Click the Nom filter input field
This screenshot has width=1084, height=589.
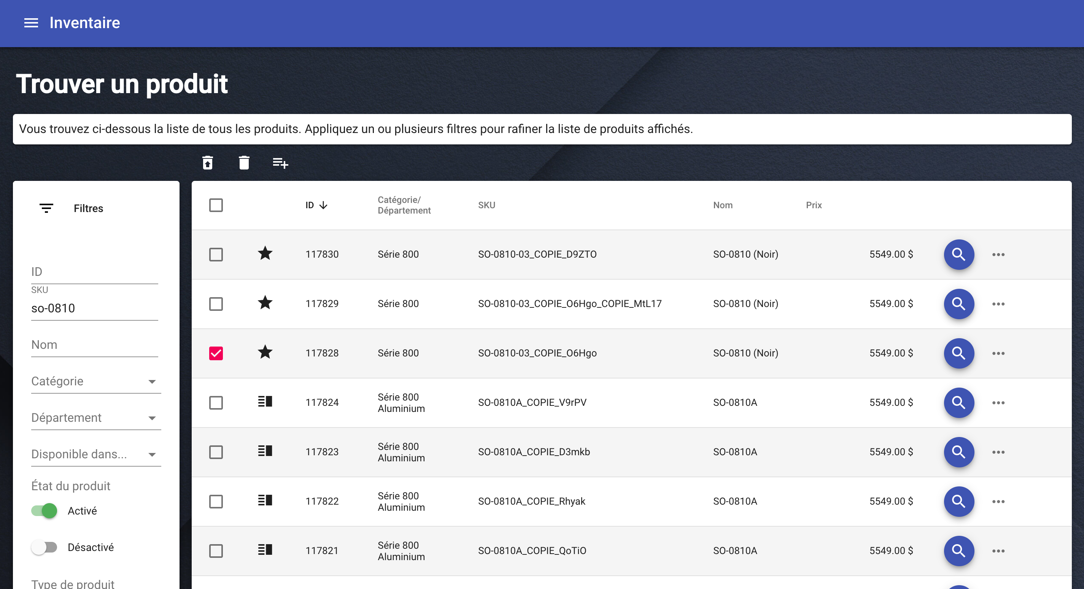(x=94, y=345)
